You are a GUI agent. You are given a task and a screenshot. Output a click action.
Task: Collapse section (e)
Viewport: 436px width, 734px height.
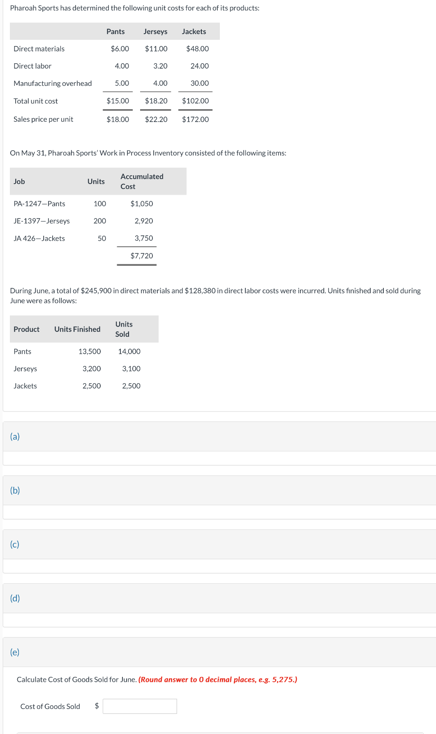click(15, 652)
